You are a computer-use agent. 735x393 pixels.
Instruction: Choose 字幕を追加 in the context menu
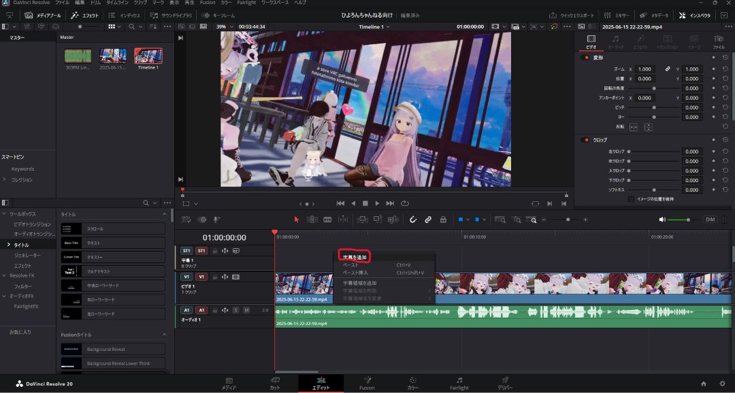355,257
